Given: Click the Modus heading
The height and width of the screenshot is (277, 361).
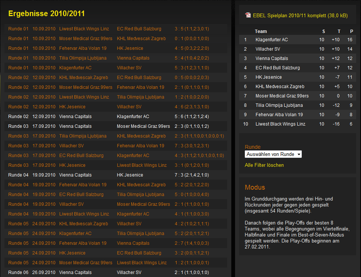Looking at the screenshot, I should point(255,187).
